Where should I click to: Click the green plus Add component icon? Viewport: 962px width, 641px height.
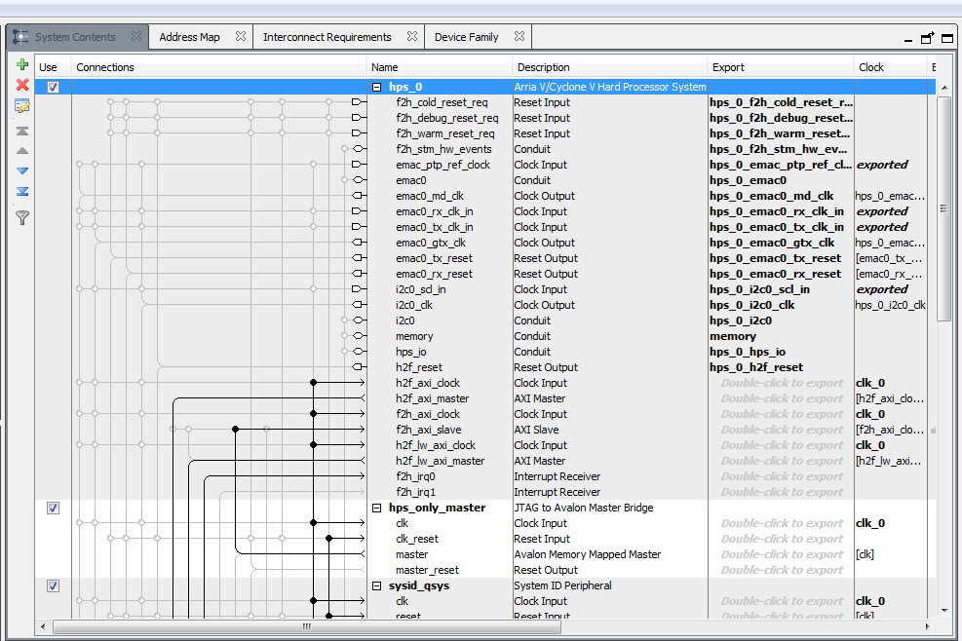pyautogui.click(x=22, y=65)
